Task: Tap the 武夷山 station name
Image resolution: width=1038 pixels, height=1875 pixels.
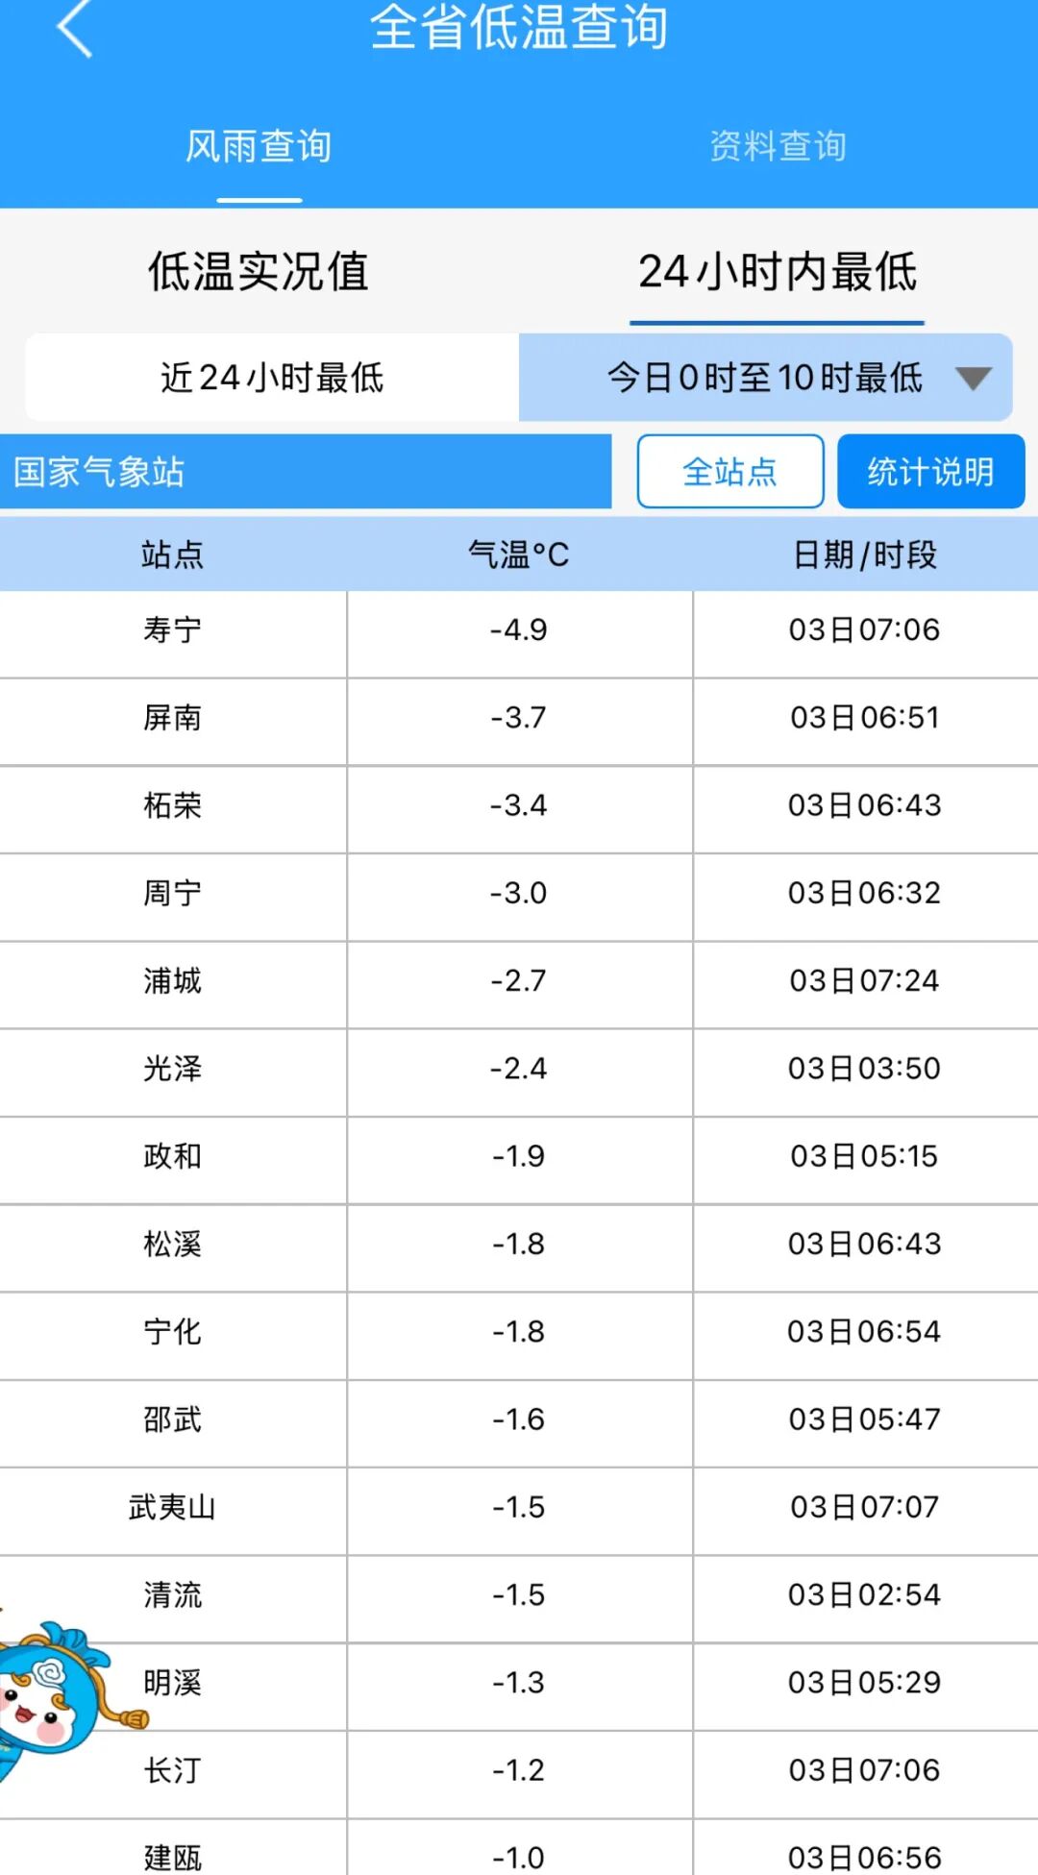Action: (x=173, y=1507)
